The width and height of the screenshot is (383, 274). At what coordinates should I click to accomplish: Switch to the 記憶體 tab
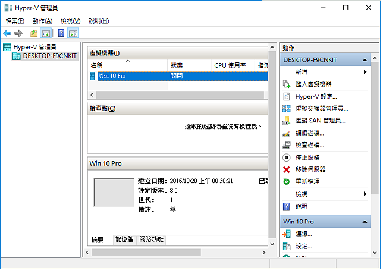click(124, 240)
